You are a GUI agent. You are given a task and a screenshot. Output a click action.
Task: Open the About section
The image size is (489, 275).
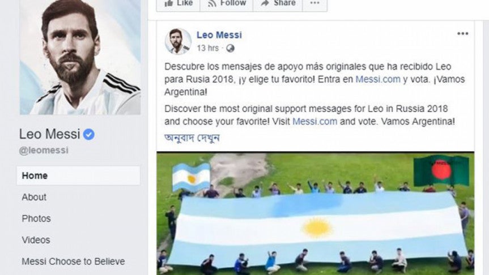pyautogui.click(x=34, y=197)
